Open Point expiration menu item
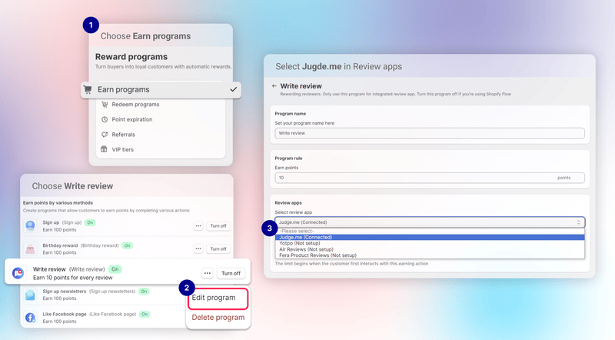The width and height of the screenshot is (615, 340). [x=132, y=119]
